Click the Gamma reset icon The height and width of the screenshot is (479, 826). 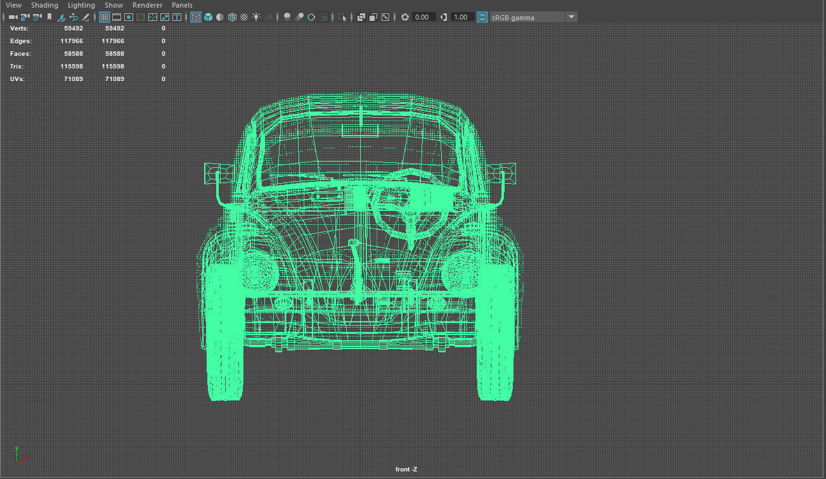tap(443, 17)
